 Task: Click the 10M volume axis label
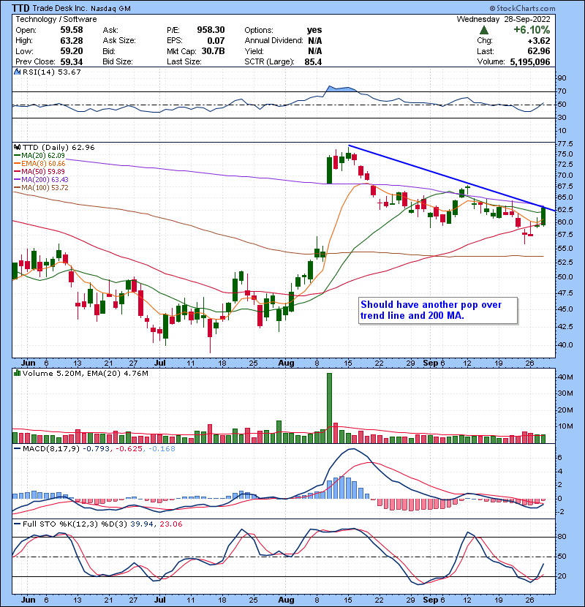click(565, 426)
